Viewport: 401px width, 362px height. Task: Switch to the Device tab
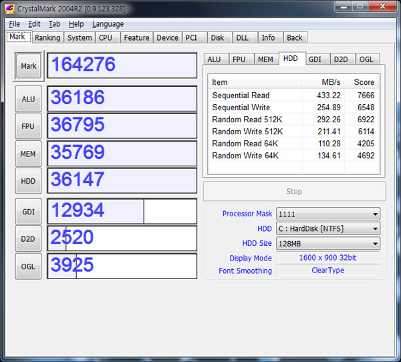click(x=167, y=37)
